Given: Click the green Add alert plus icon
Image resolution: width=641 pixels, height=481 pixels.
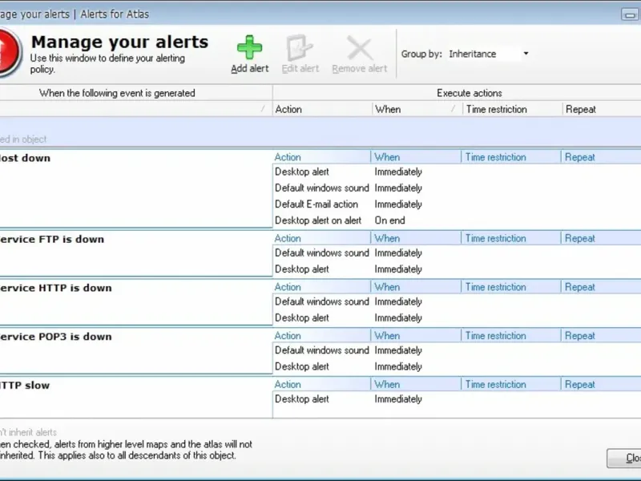Looking at the screenshot, I should coord(249,47).
